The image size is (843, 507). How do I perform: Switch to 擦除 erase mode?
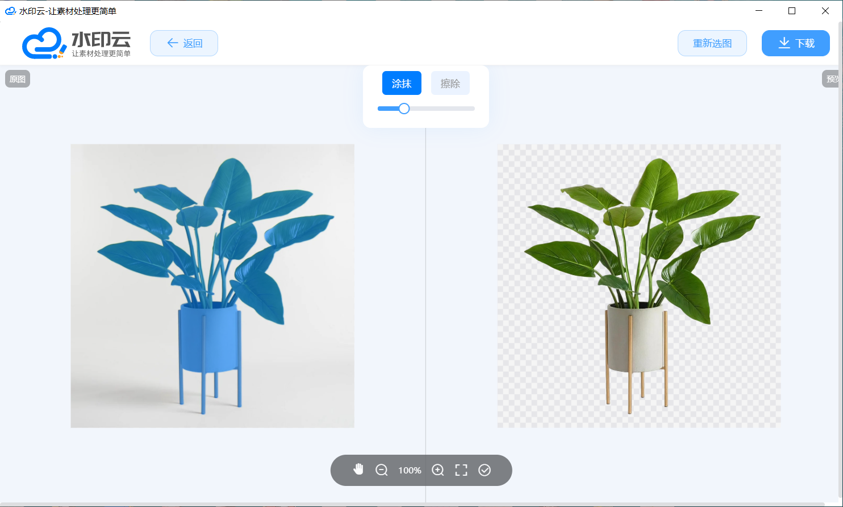tap(450, 84)
